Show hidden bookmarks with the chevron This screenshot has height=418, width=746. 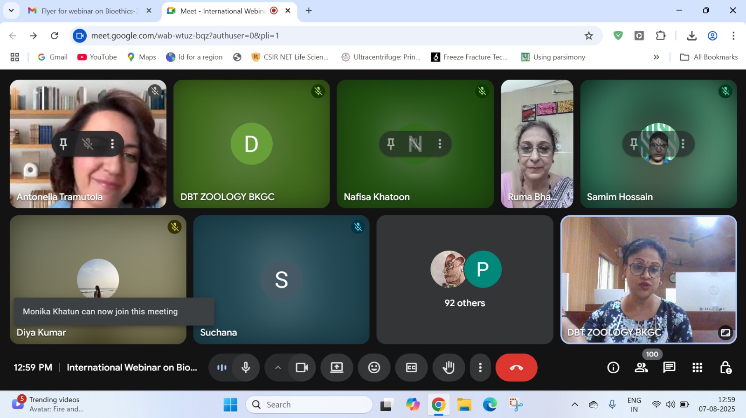pos(656,57)
